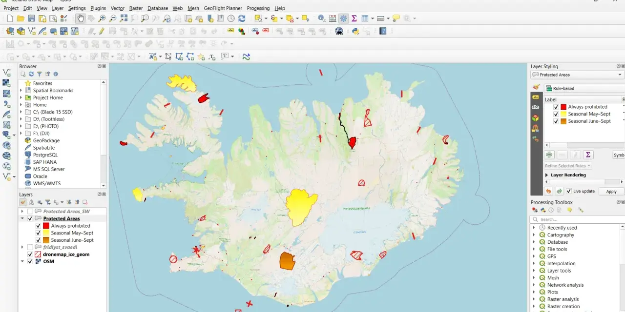
Task: Click the Symb... button in Layer Styling
Action: [x=619, y=155]
